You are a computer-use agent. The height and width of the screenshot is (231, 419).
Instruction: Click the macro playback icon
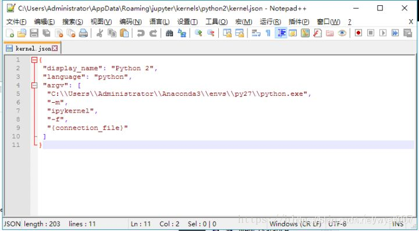pyautogui.click(x=383, y=33)
